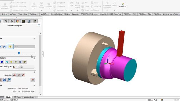This screenshot has width=180, height=101.
Task: Open the CAMWorks TBM tab
Action: pyautogui.click(x=145, y=14)
